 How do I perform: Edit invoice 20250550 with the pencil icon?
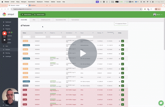click(x=122, y=64)
